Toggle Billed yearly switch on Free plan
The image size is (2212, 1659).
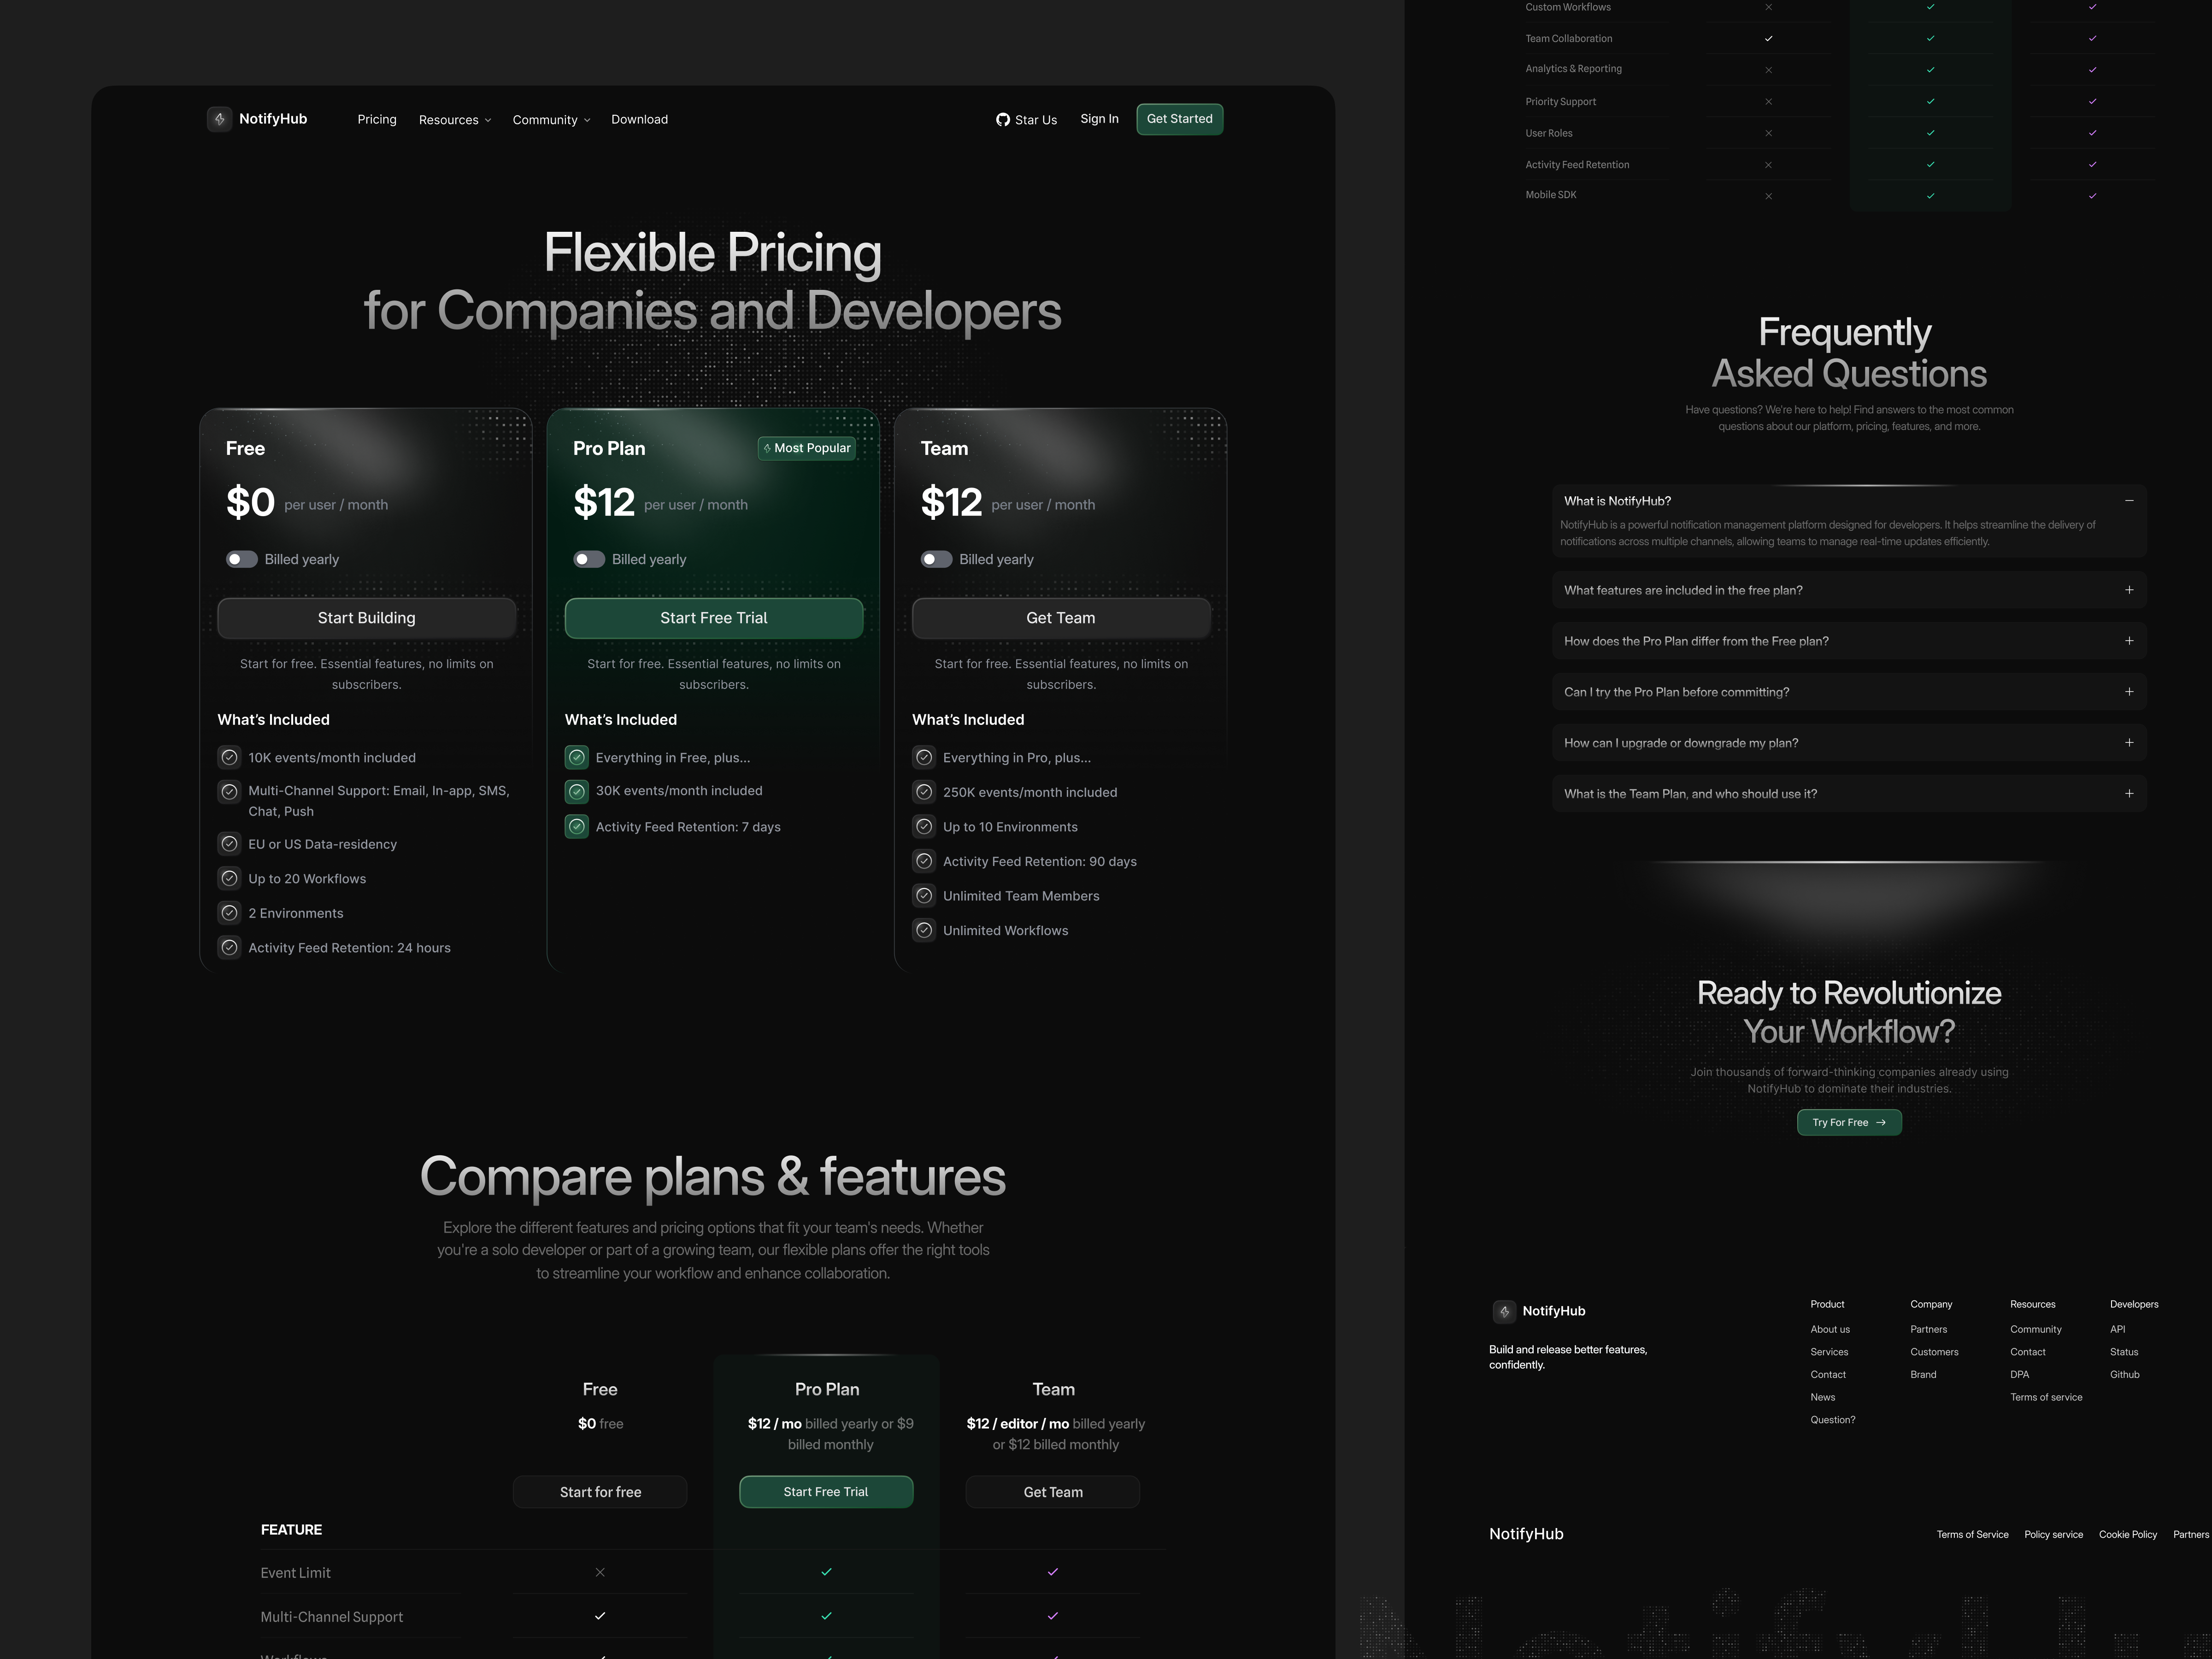[241, 559]
